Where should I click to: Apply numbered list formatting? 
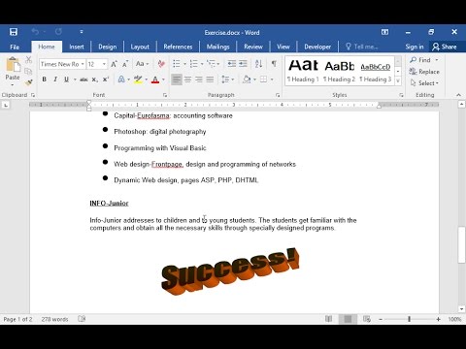[194, 64]
